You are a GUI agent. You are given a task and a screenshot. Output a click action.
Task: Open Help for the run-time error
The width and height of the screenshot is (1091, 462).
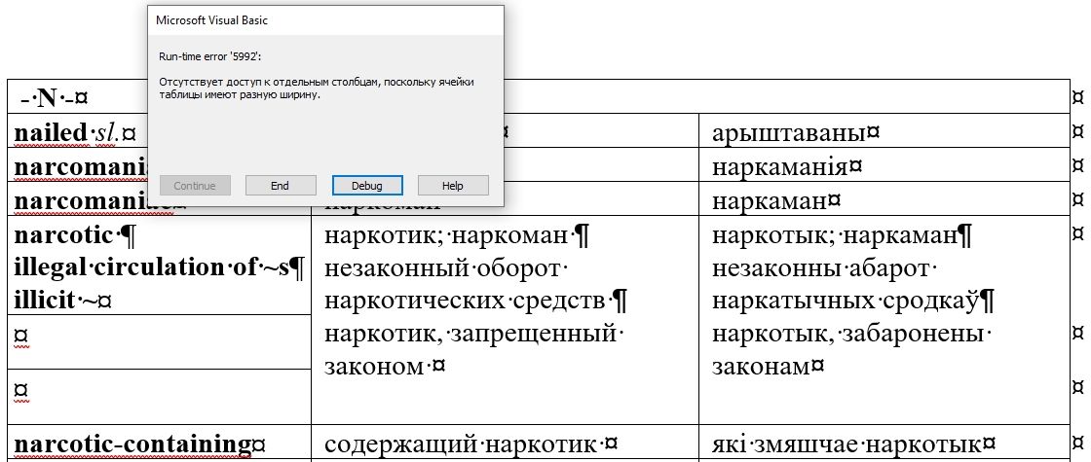click(453, 186)
